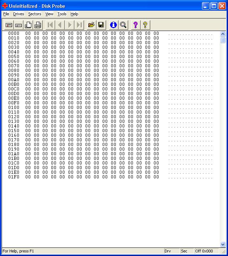This screenshot has width=228, height=256.
Task: Click the previous sector arrow button
Action: tap(60, 25)
